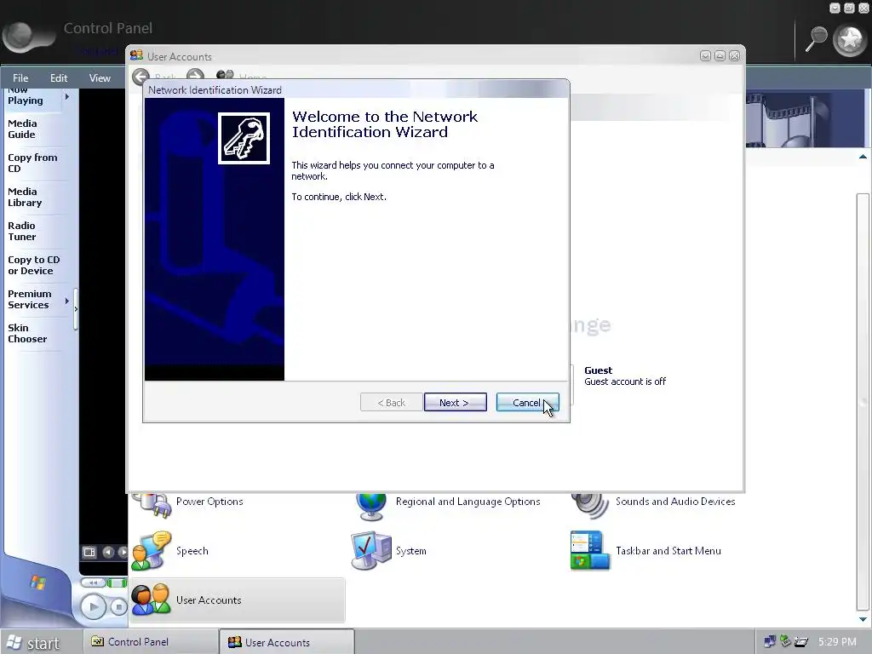872x654 pixels.
Task: Click the Control Panel vertical scrollbar track
Action: click(863, 402)
